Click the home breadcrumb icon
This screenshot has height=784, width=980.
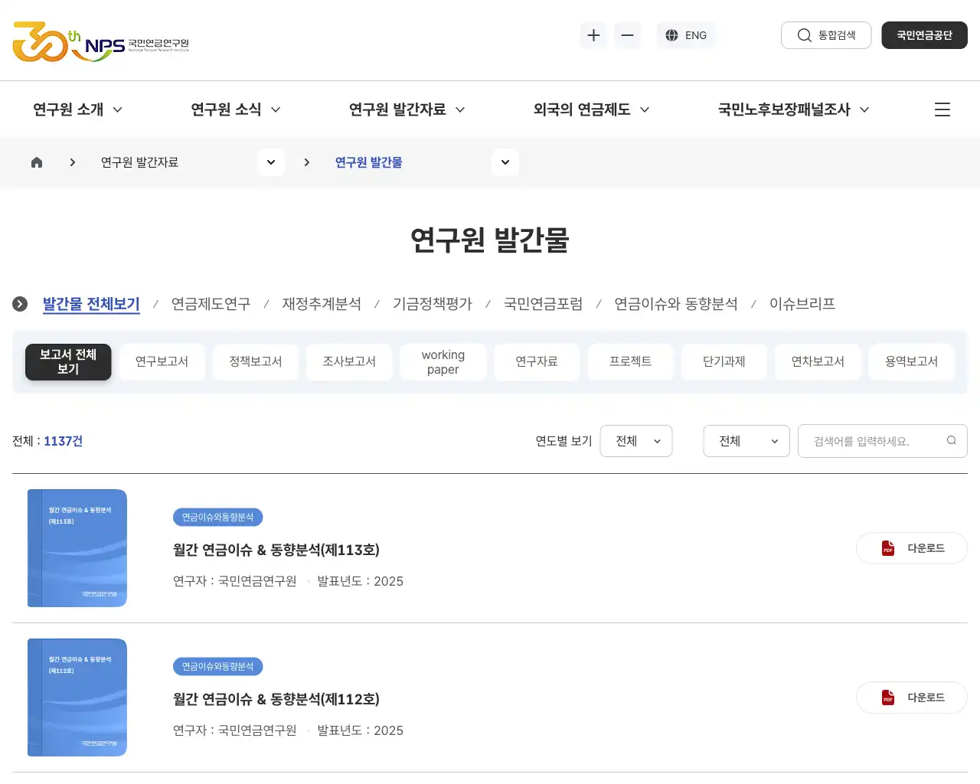(x=37, y=162)
